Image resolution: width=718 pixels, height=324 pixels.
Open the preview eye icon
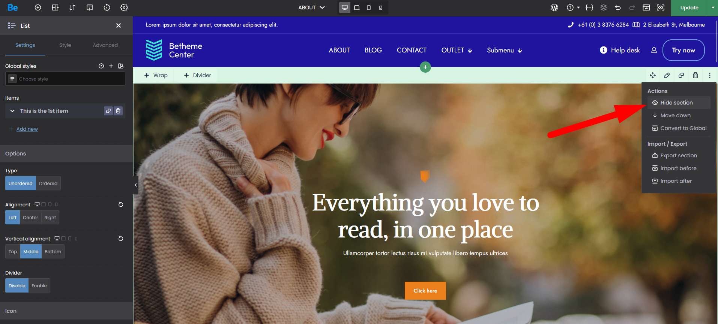[661, 7]
